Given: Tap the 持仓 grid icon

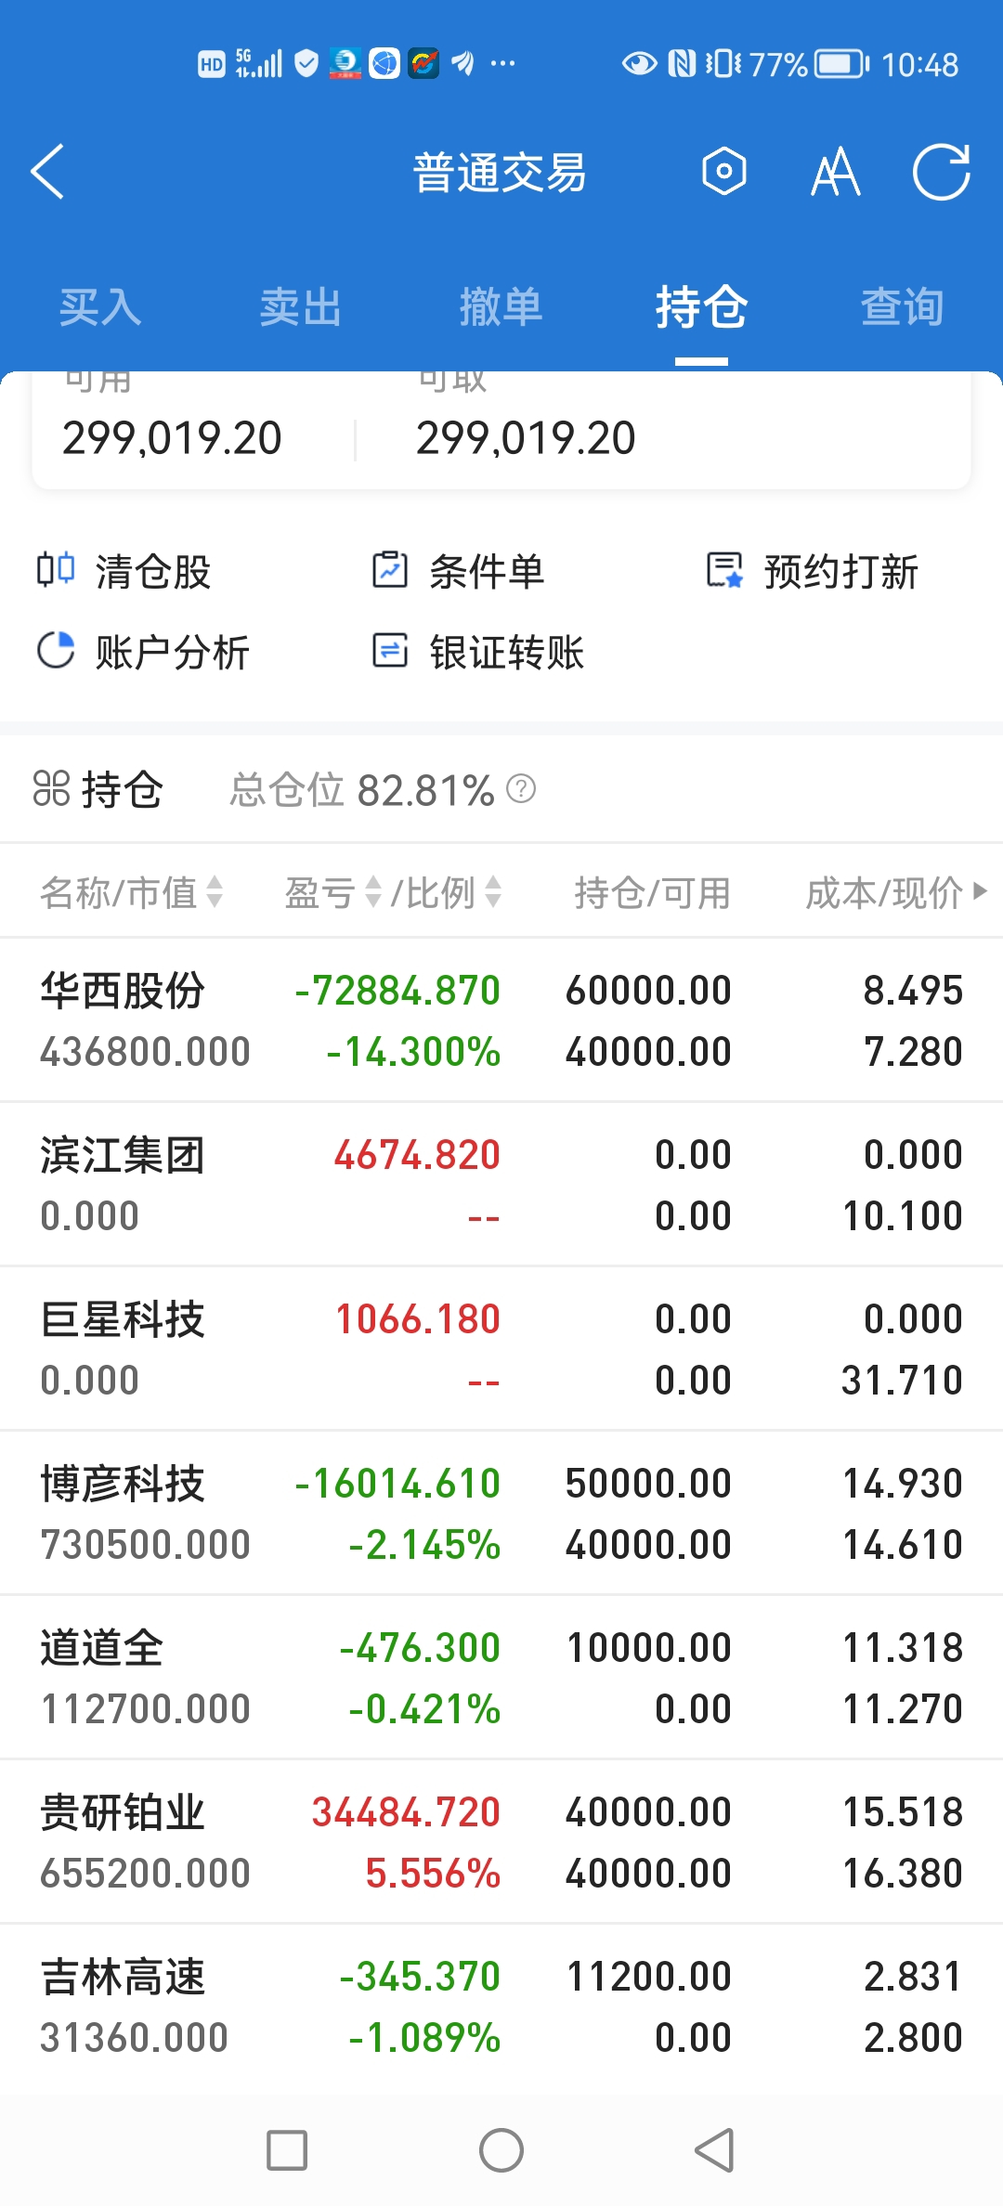Looking at the screenshot, I should click(51, 789).
